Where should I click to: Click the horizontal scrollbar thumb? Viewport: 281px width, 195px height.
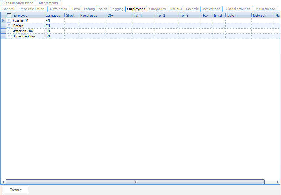(135, 182)
